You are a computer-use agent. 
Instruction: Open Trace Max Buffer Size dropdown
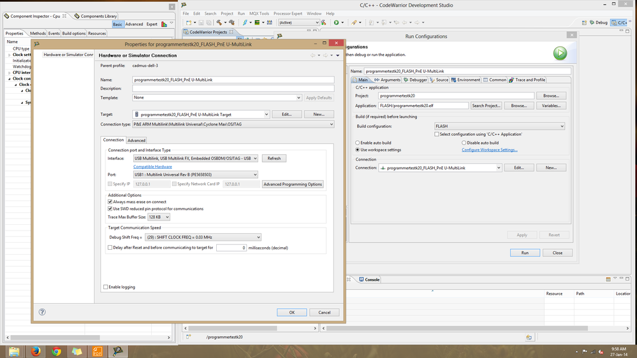[x=167, y=217]
